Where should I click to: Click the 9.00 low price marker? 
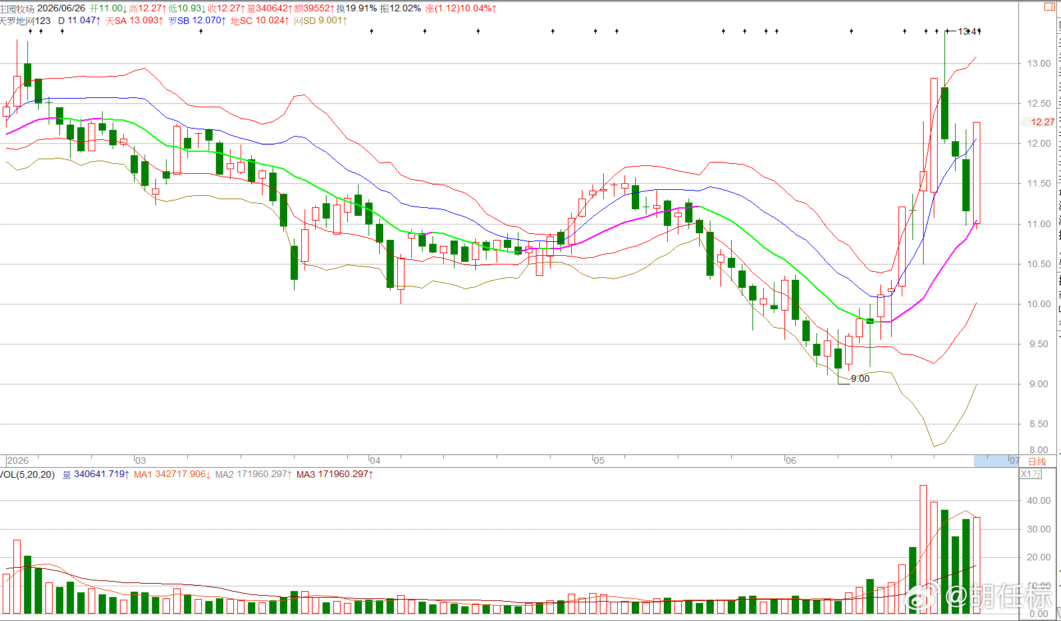[x=860, y=378]
